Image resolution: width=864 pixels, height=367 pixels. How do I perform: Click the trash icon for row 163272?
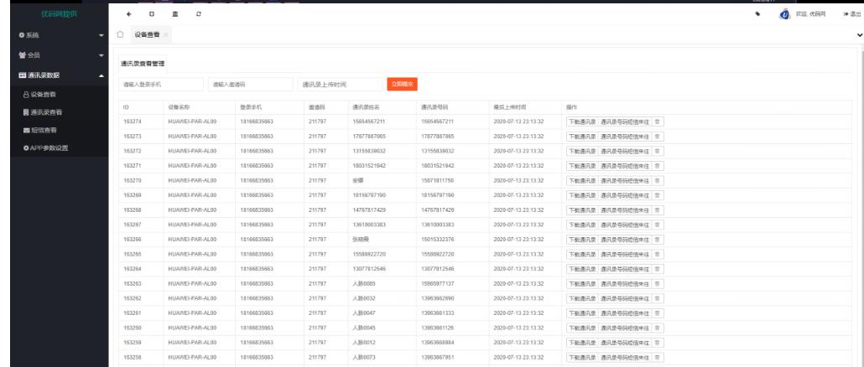click(x=658, y=151)
